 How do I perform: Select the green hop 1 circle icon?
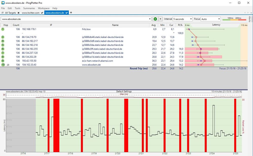3,29
